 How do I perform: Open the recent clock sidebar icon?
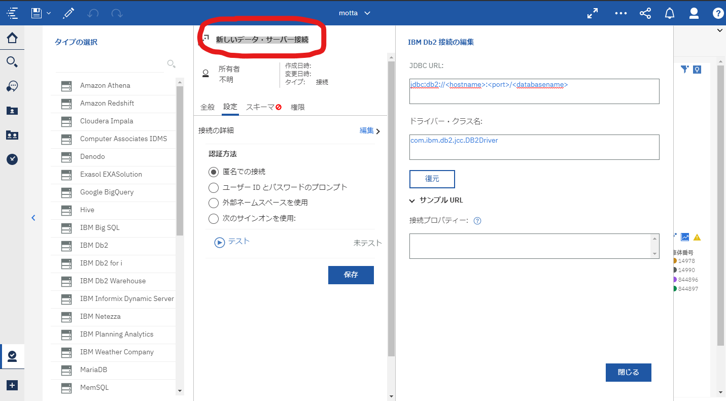[12, 159]
